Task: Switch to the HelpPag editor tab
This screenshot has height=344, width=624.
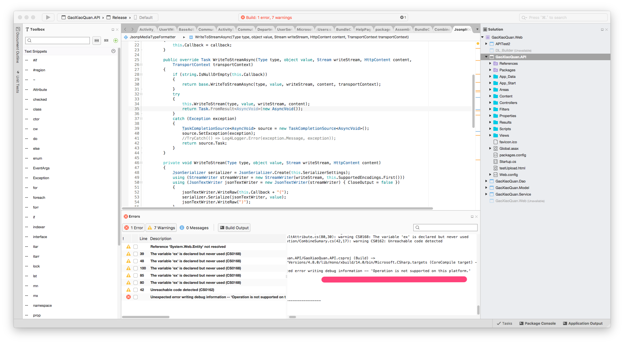Action: tap(363, 29)
